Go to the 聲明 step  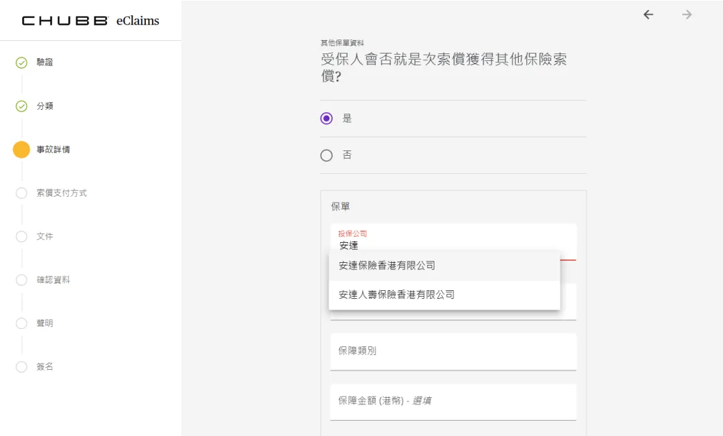[45, 324]
